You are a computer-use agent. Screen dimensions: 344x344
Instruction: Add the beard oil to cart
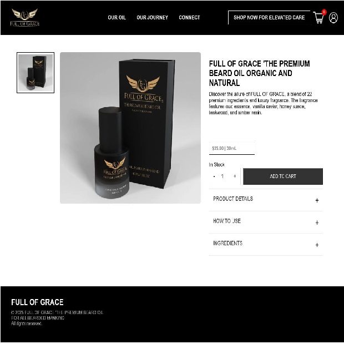click(x=283, y=176)
